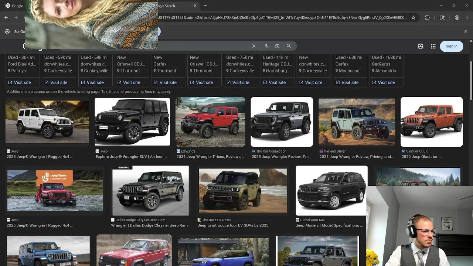Visit site for CarGurus Alexandria listing

click(384, 82)
